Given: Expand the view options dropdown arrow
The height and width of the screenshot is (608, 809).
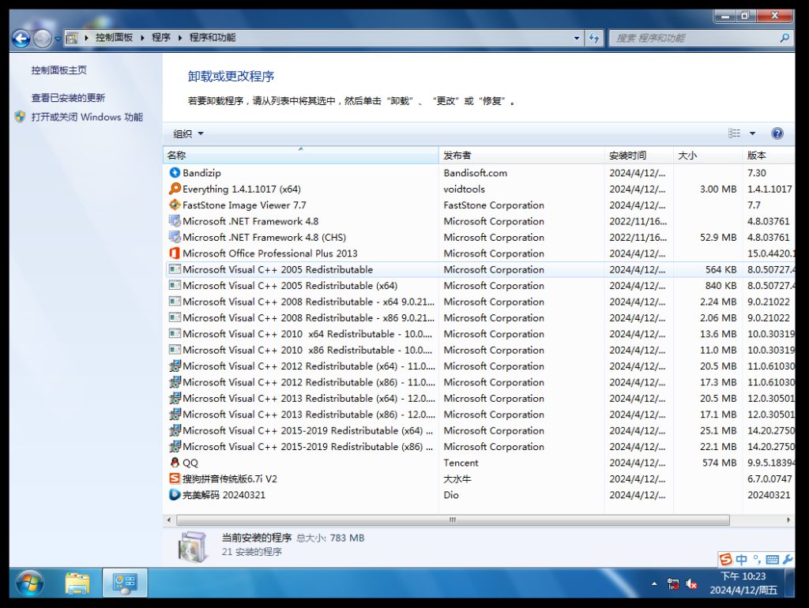Looking at the screenshot, I should tap(752, 133).
